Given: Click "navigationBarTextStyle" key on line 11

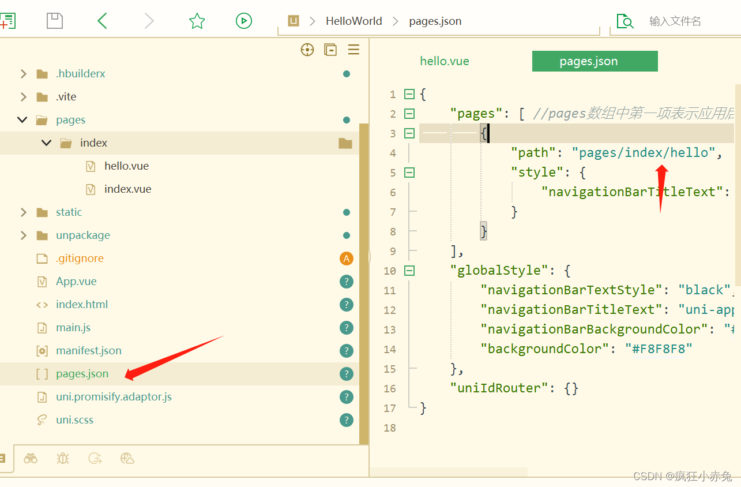Looking at the screenshot, I should point(571,290).
